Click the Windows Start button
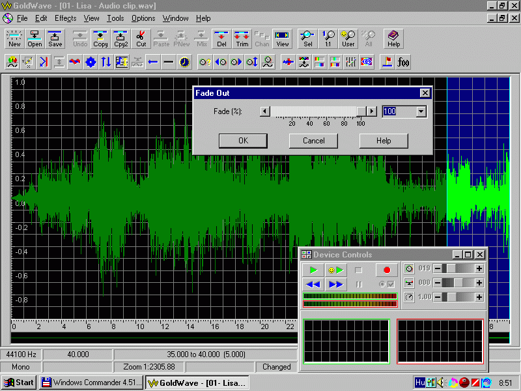This screenshot has height=391, width=521. coord(20,383)
